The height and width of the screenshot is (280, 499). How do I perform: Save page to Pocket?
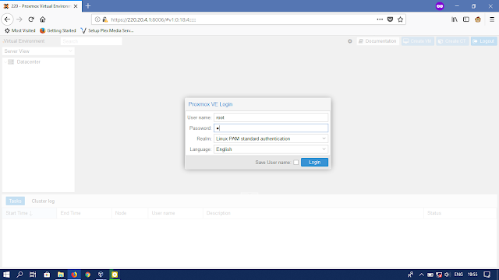390,19
